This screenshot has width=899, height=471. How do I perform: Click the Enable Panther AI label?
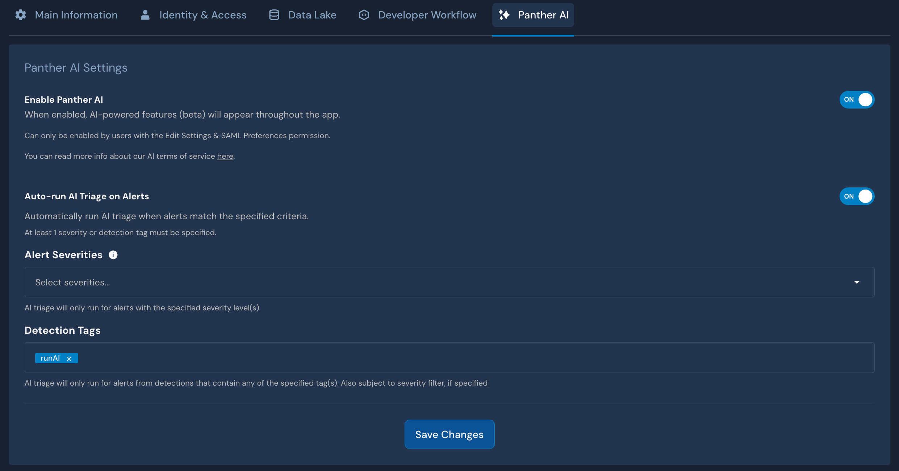click(64, 99)
